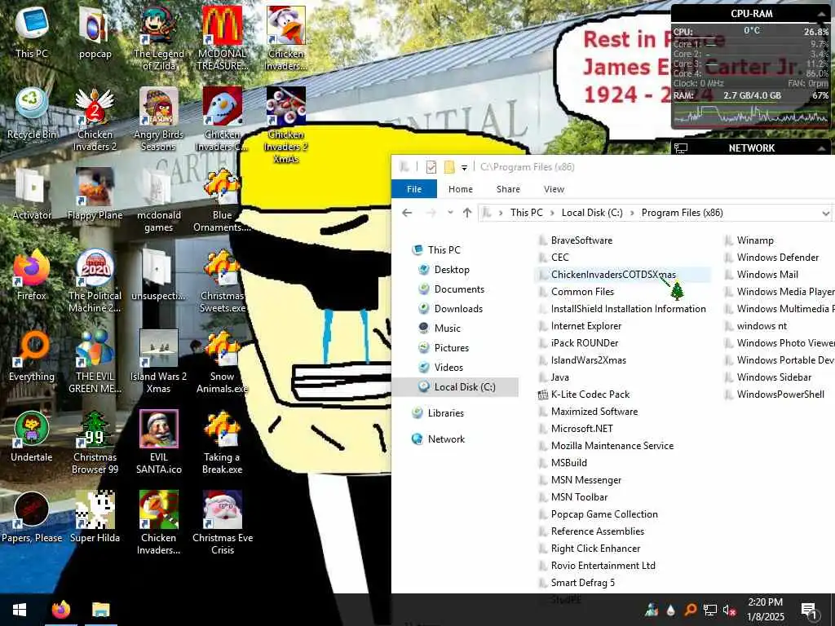
Task: Go back in File Explorer
Action: [407, 213]
